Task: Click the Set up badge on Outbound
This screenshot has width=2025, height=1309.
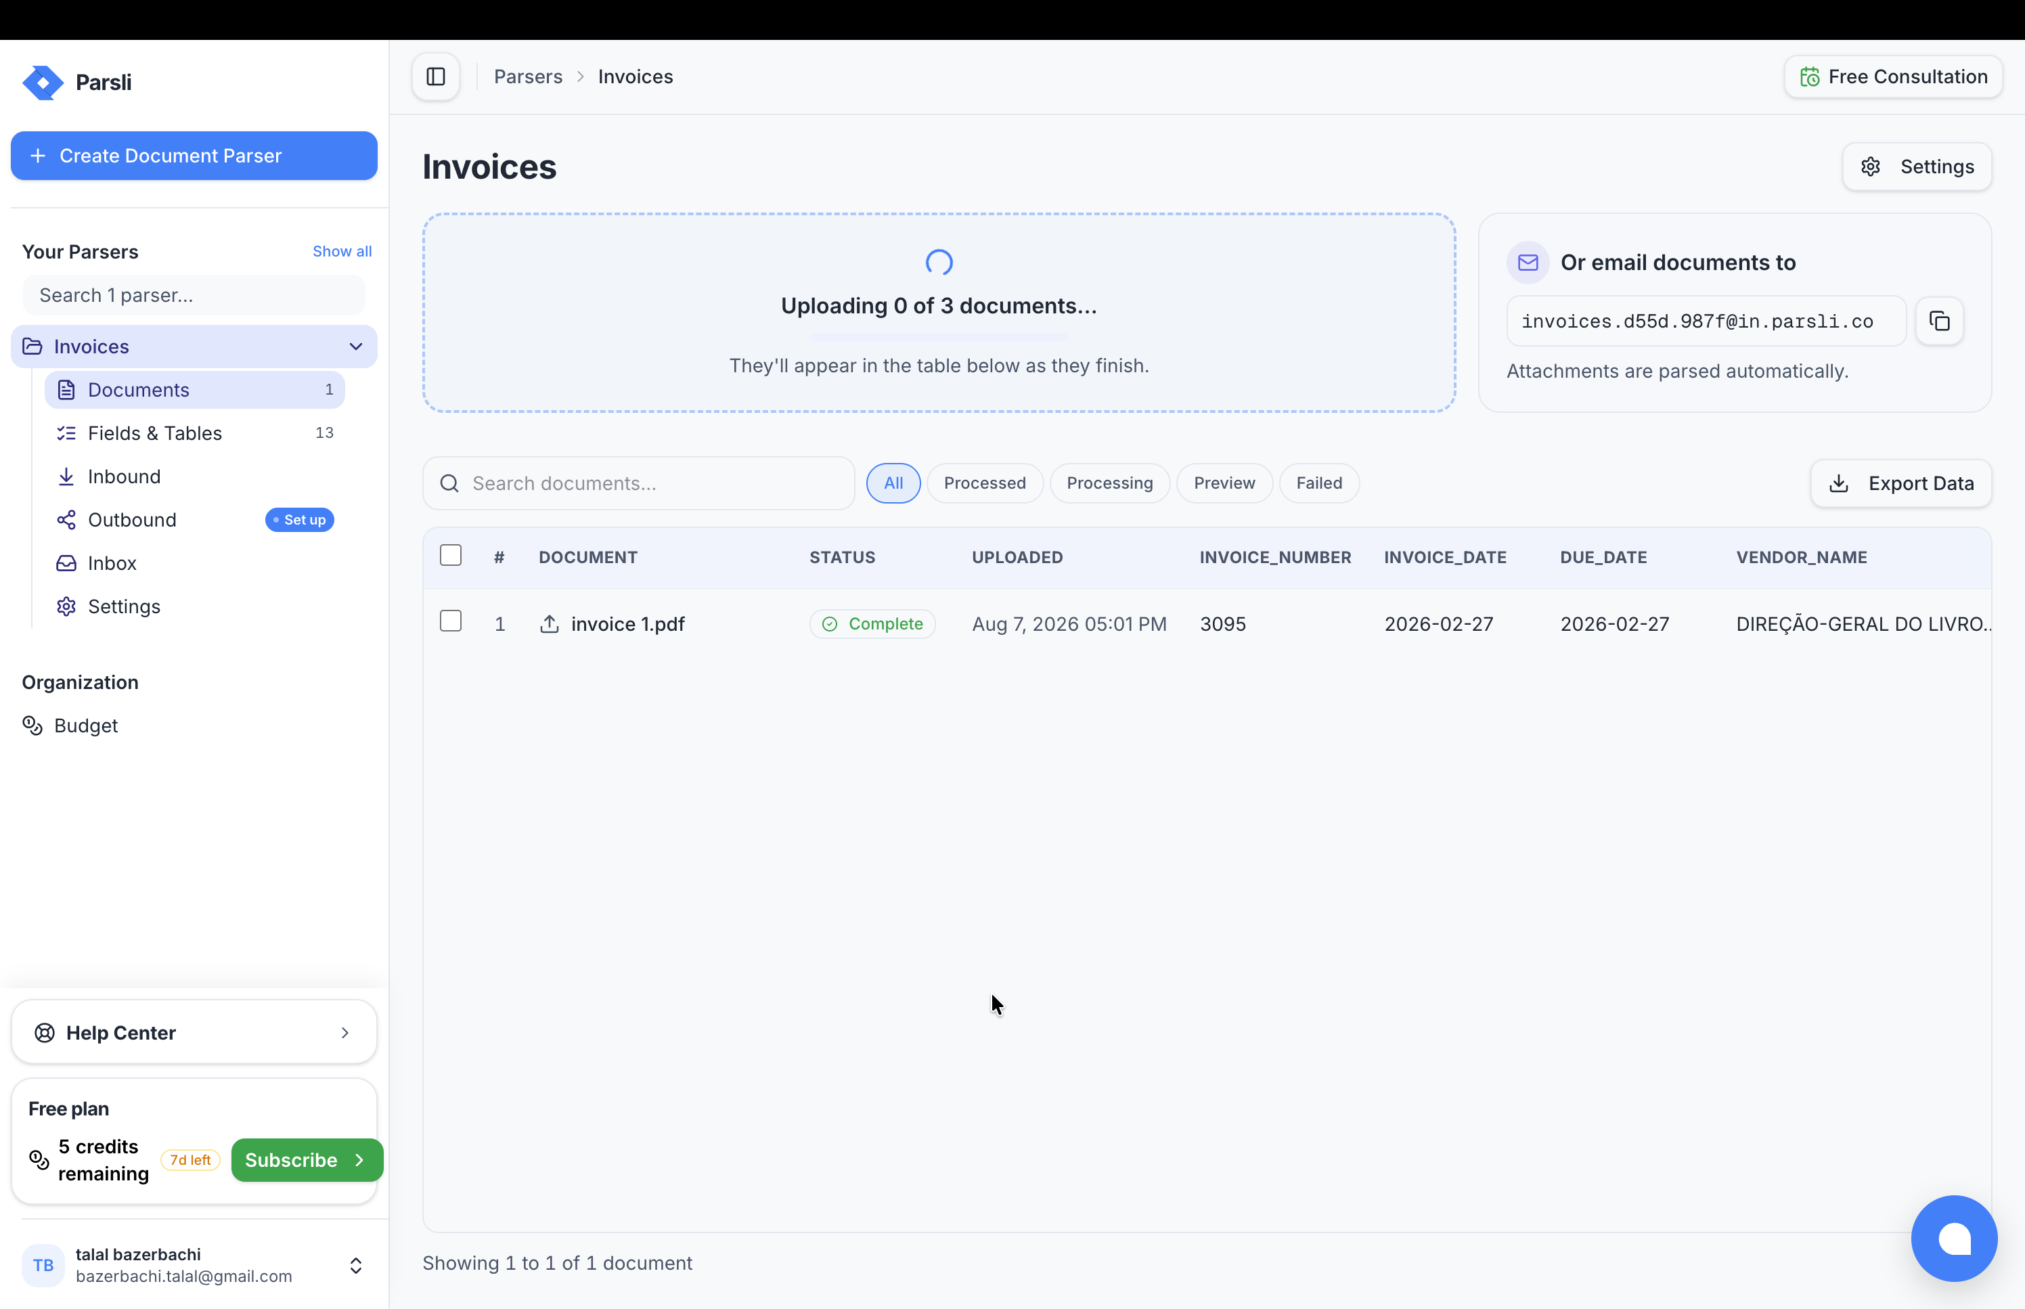Action: [300, 520]
